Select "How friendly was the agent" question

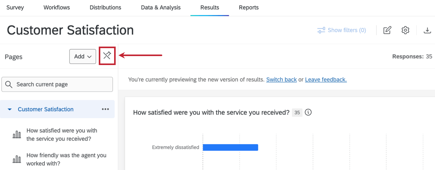[x=66, y=159]
